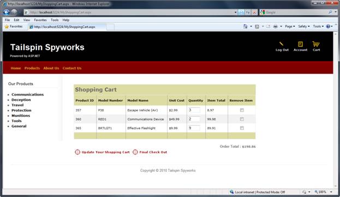
Task: Click the search magnifier icon
Action: (330, 13)
